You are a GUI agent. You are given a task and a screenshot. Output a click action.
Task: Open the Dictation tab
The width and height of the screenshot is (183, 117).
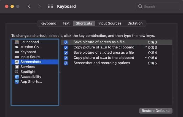coord(135,23)
